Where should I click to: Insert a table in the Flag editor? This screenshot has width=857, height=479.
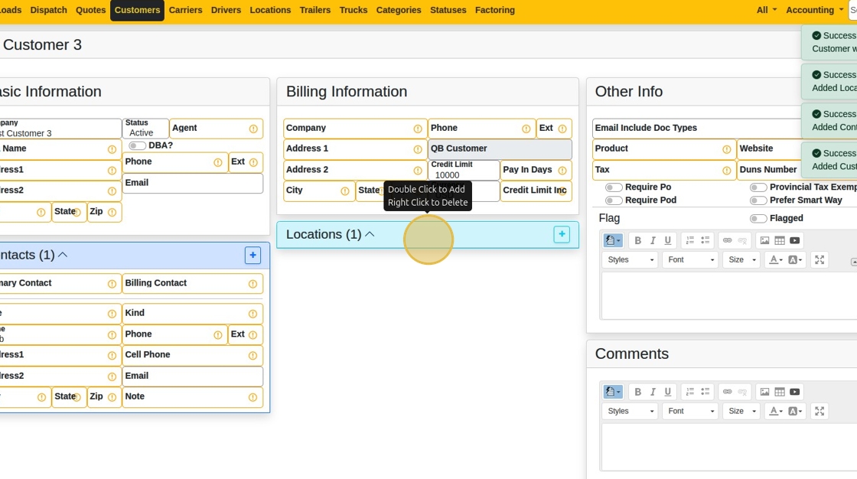780,240
